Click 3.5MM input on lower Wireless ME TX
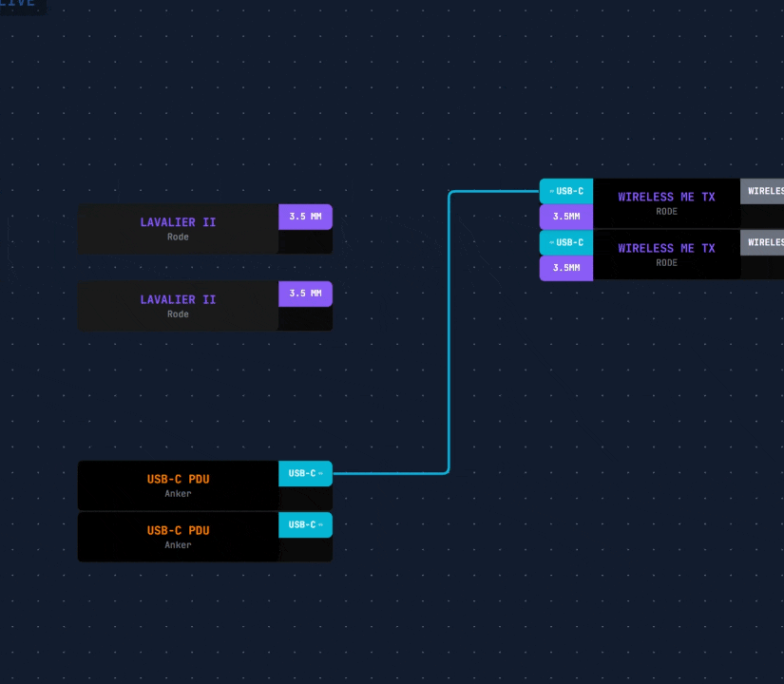The width and height of the screenshot is (784, 684). 566,268
